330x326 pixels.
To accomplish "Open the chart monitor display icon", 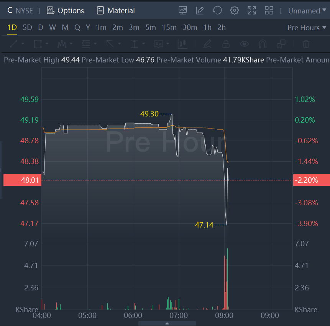I will coord(183,10).
